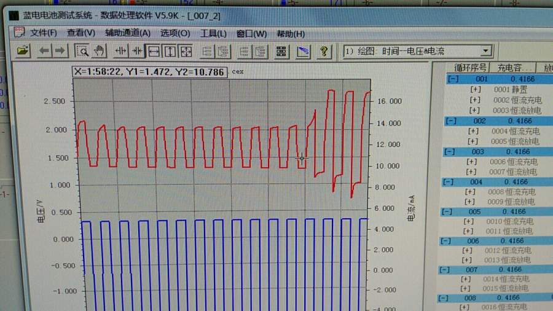Click the horizontal compress axis icon

point(137,52)
